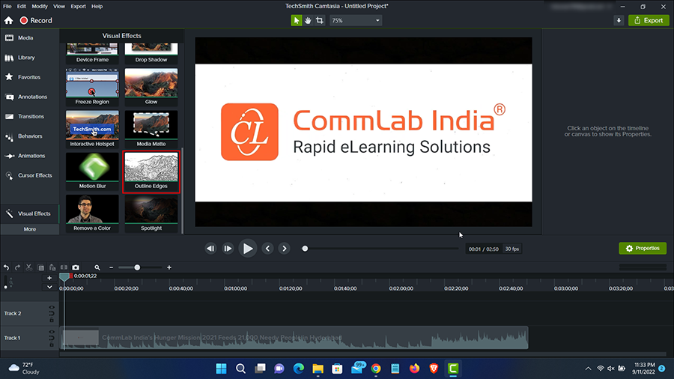Viewport: 674px width, 379px height.
Task: Select the Outline Edges effect
Action: pos(151,172)
